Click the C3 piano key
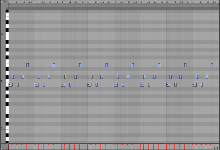Viewport: 220px width, 150px height. (x=7, y=127)
